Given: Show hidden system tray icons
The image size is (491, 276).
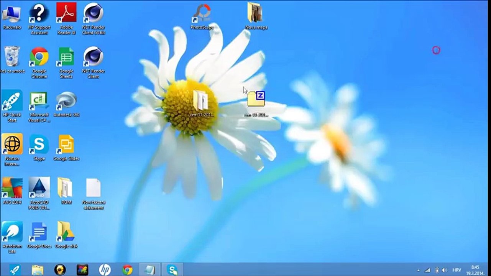Looking at the screenshot, I should tap(418, 270).
